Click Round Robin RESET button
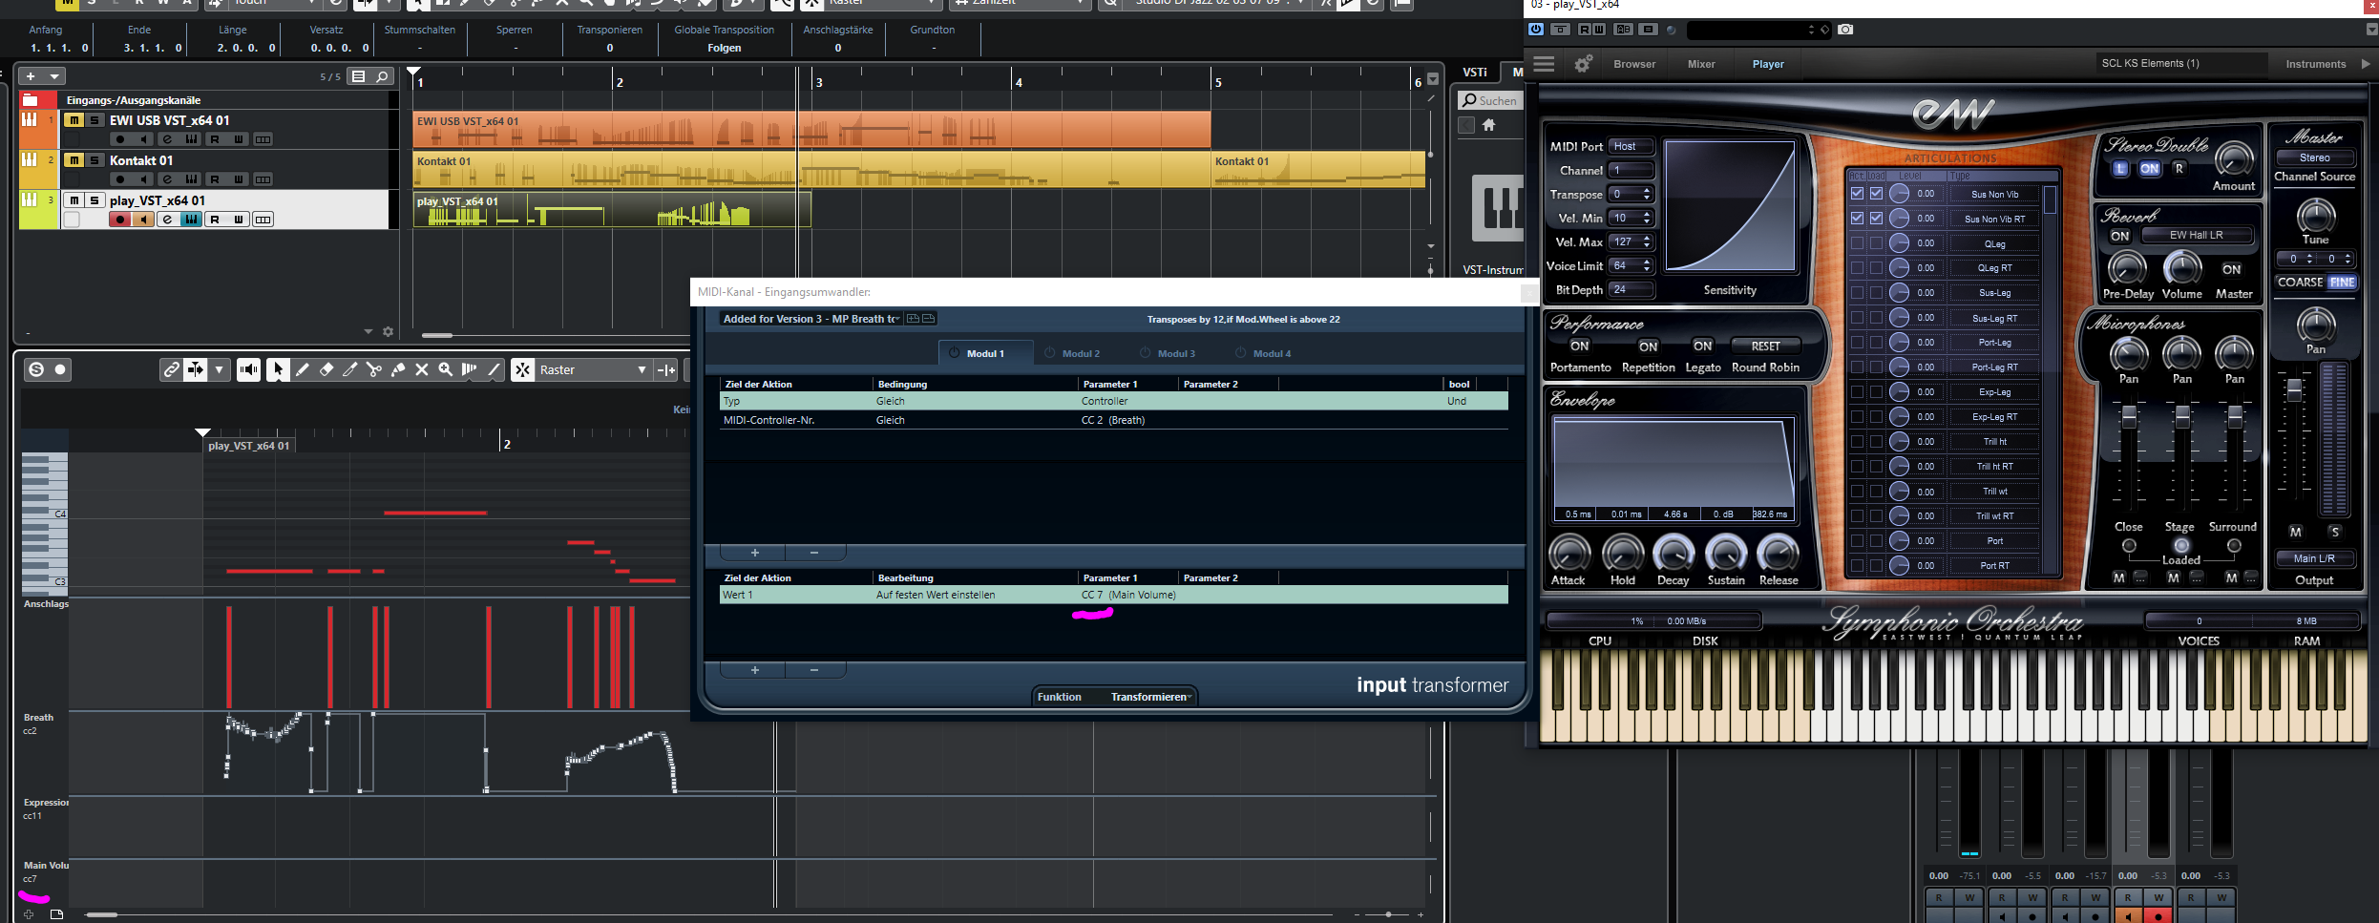Screen dimensions: 2379x923 tap(1765, 346)
